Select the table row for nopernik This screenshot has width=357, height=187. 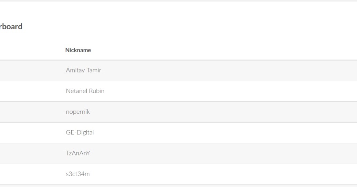(178, 112)
